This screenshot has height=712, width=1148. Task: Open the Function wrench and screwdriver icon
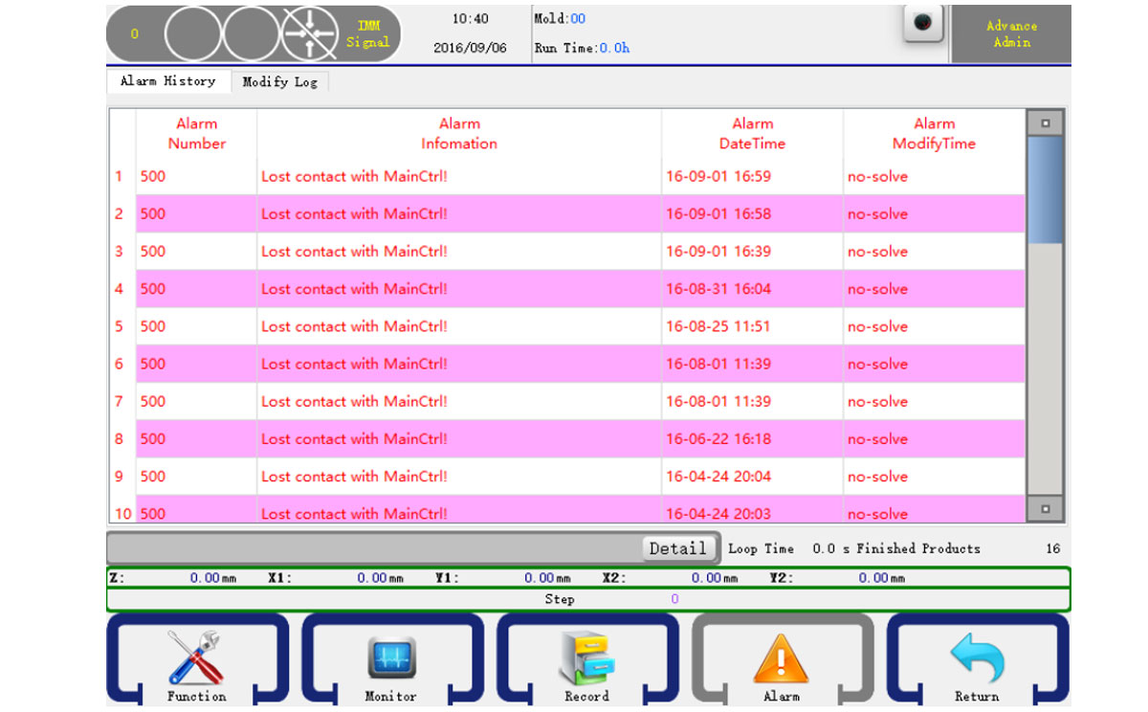[196, 658]
